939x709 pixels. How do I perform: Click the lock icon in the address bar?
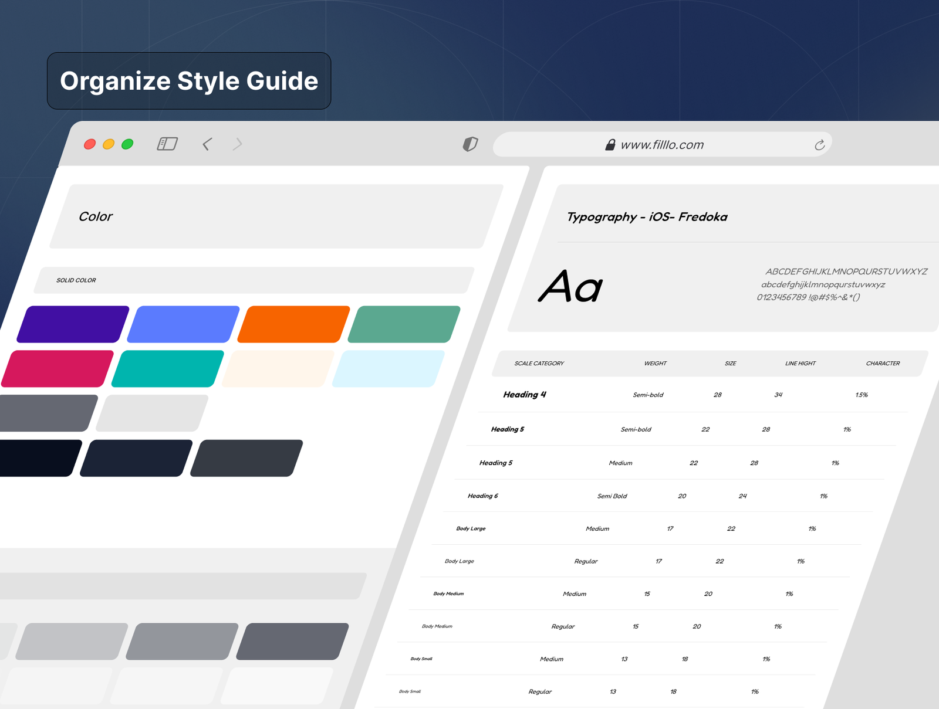click(x=610, y=145)
